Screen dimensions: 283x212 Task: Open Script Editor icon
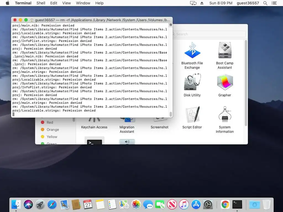pyautogui.click(x=192, y=114)
